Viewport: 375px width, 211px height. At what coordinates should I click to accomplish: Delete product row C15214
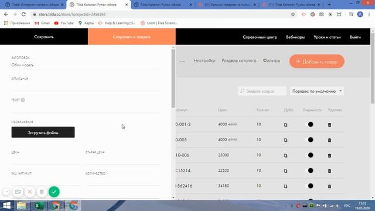pos(329,171)
